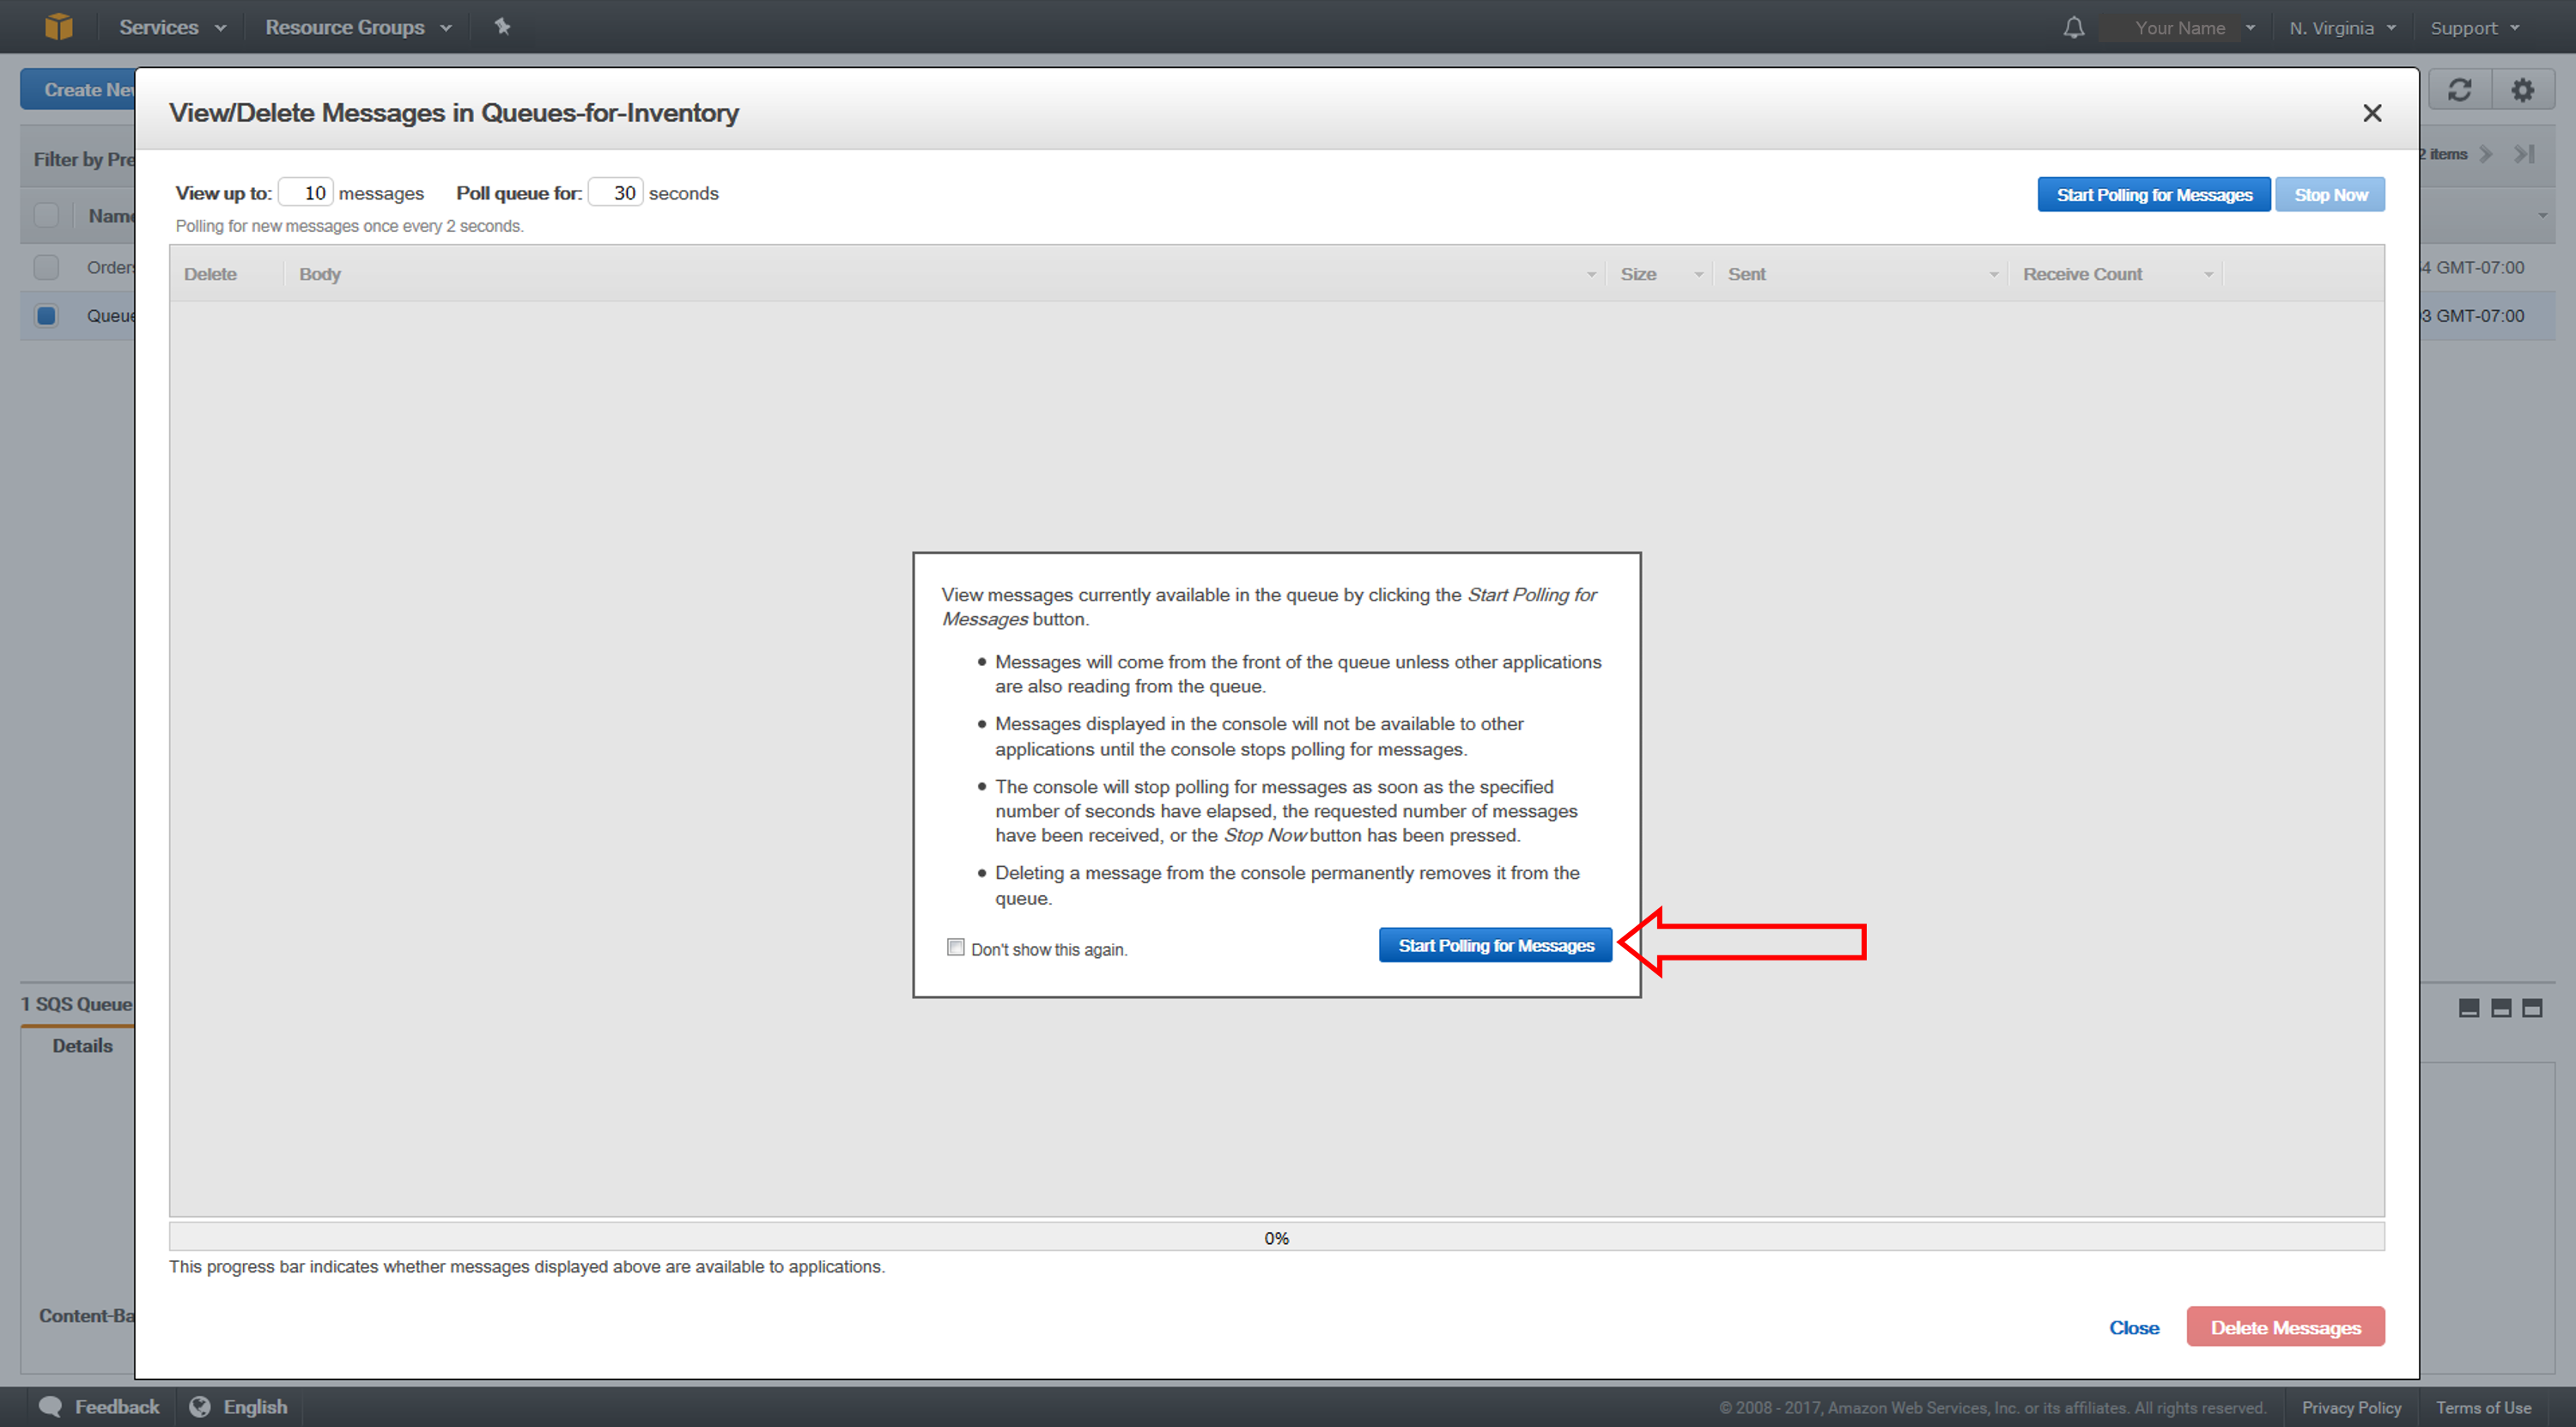Toggle the Don't show this again checkbox
This screenshot has width=2576, height=1427.
coord(953,948)
